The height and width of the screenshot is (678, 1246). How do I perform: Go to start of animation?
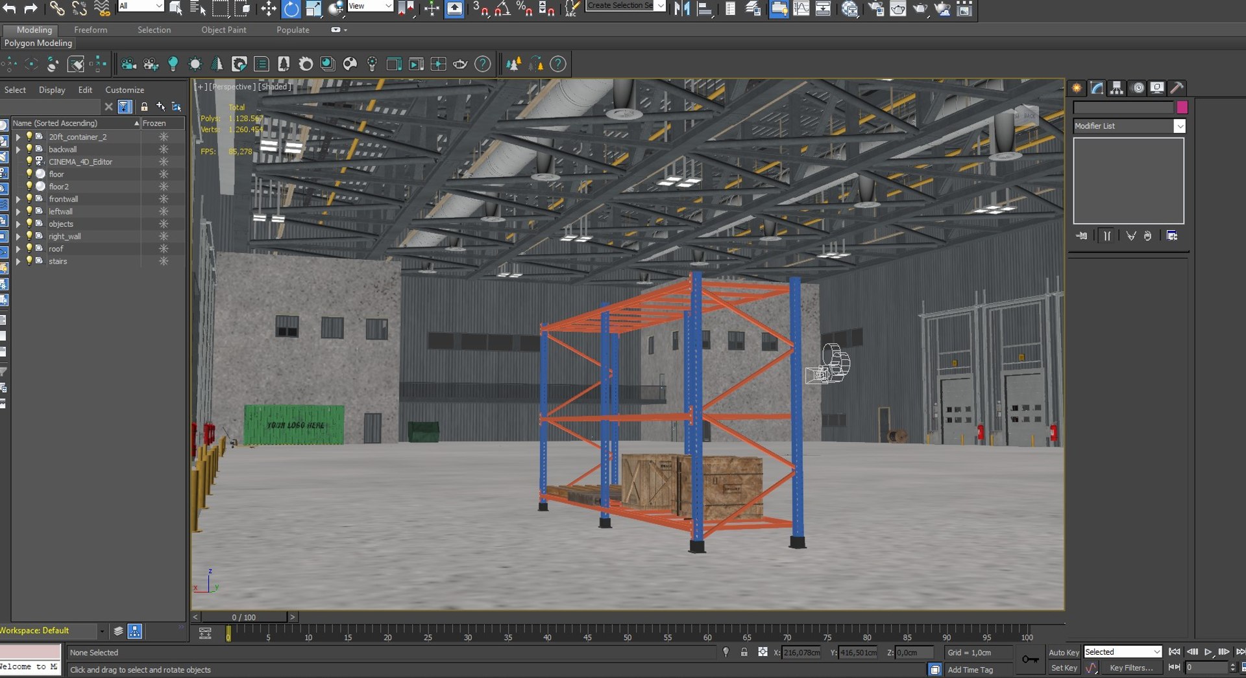tap(1174, 651)
